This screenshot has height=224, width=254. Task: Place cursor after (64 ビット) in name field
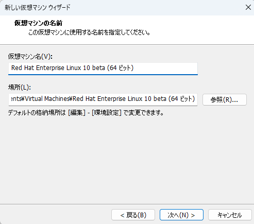point(134,68)
